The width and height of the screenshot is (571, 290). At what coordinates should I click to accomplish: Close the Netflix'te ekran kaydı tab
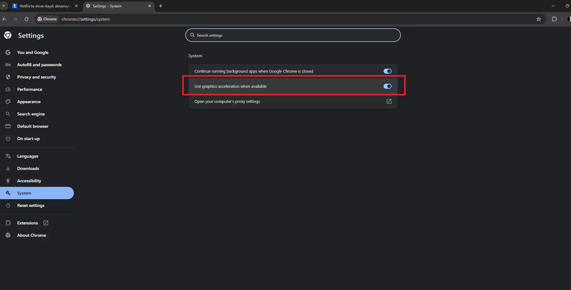pyautogui.click(x=76, y=6)
